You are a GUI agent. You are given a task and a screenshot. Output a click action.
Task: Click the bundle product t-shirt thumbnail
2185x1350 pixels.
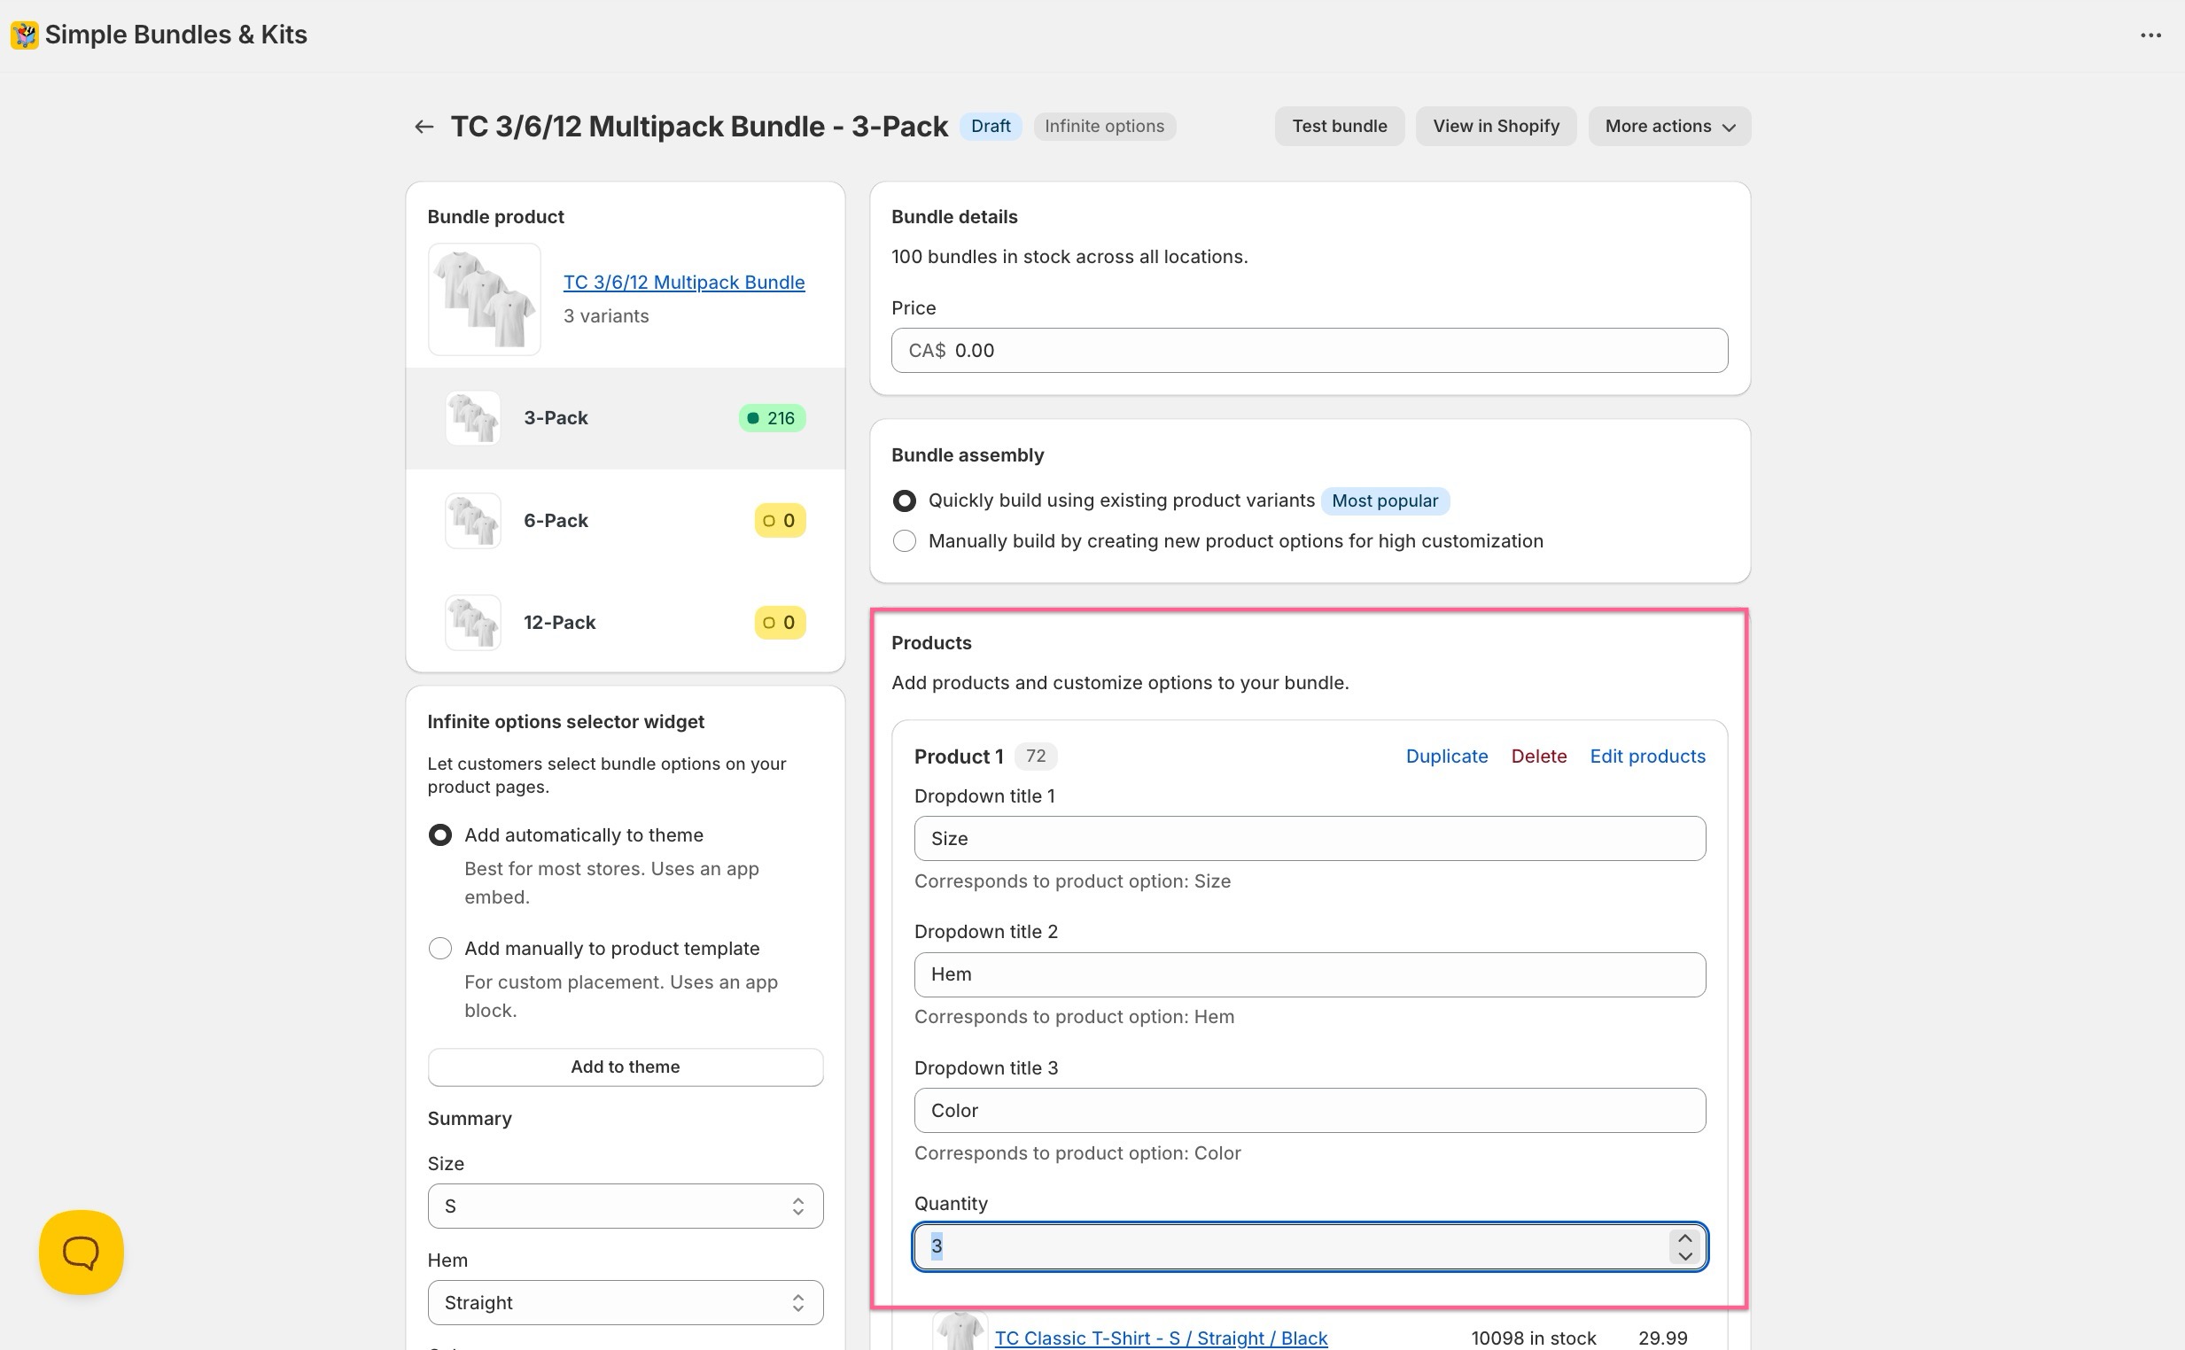(x=484, y=299)
